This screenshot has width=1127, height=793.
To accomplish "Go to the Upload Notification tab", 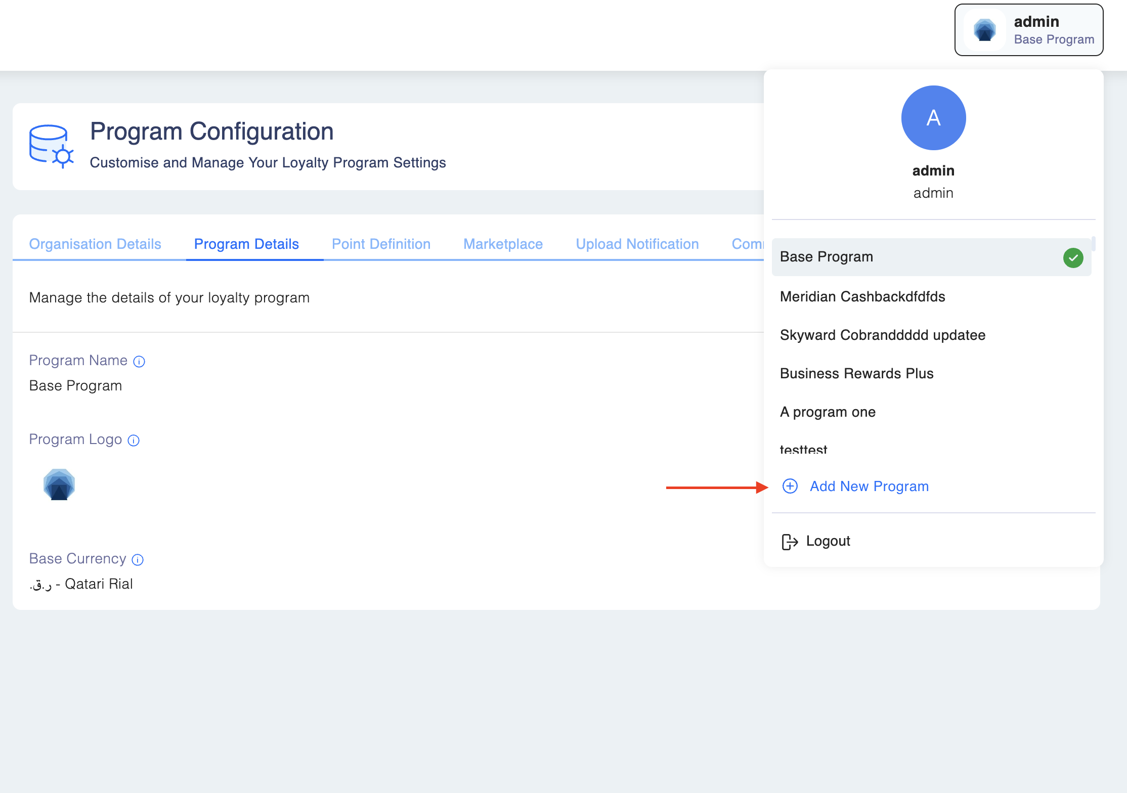I will [637, 244].
